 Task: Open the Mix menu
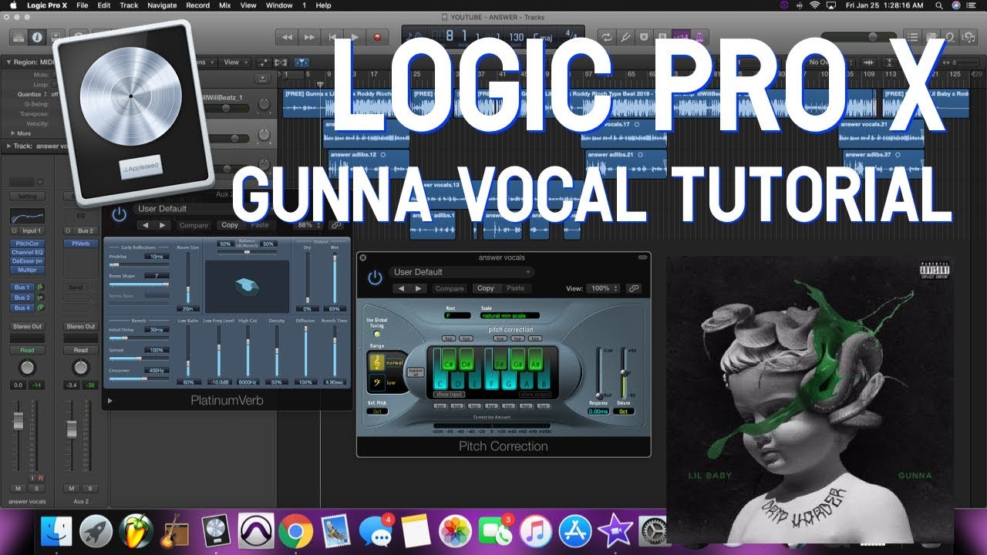pos(224,5)
